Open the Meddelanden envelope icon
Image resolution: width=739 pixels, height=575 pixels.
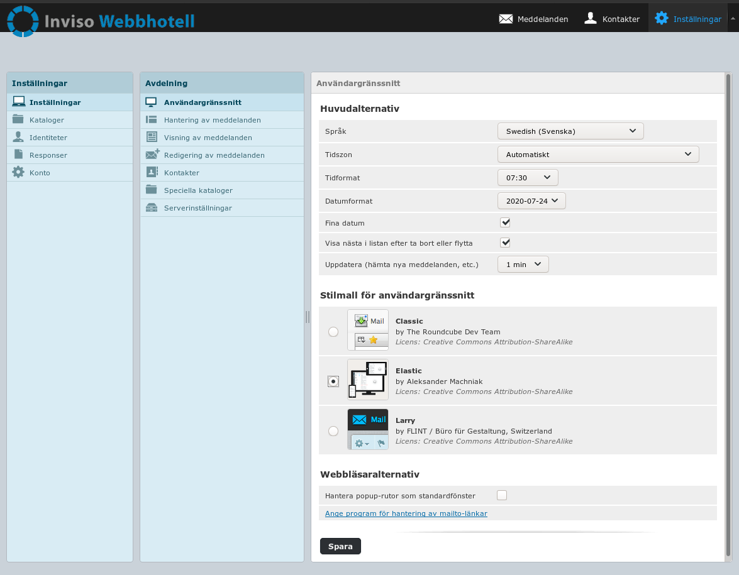click(506, 19)
